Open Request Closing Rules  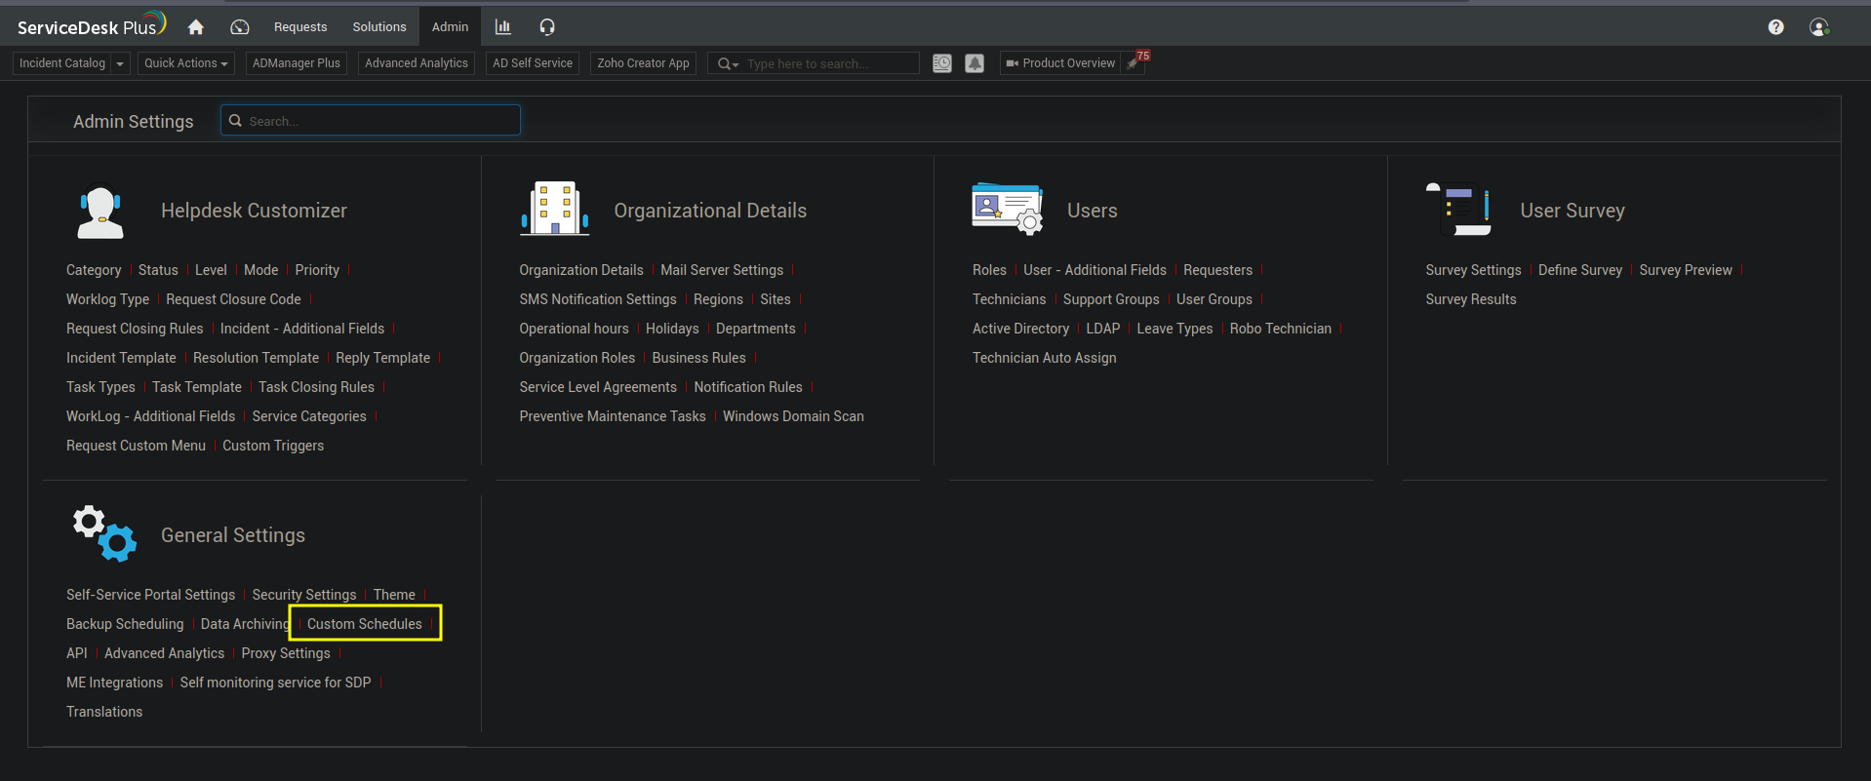pyautogui.click(x=135, y=329)
